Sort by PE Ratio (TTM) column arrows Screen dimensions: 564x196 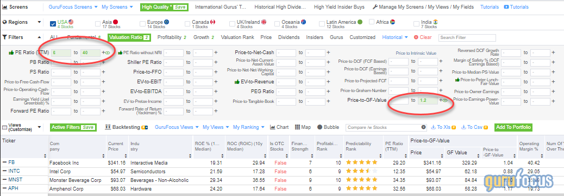[406, 156]
